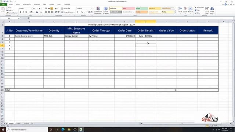Click the taskbar search box
Viewport: 235px width, 132px height.
27,129
